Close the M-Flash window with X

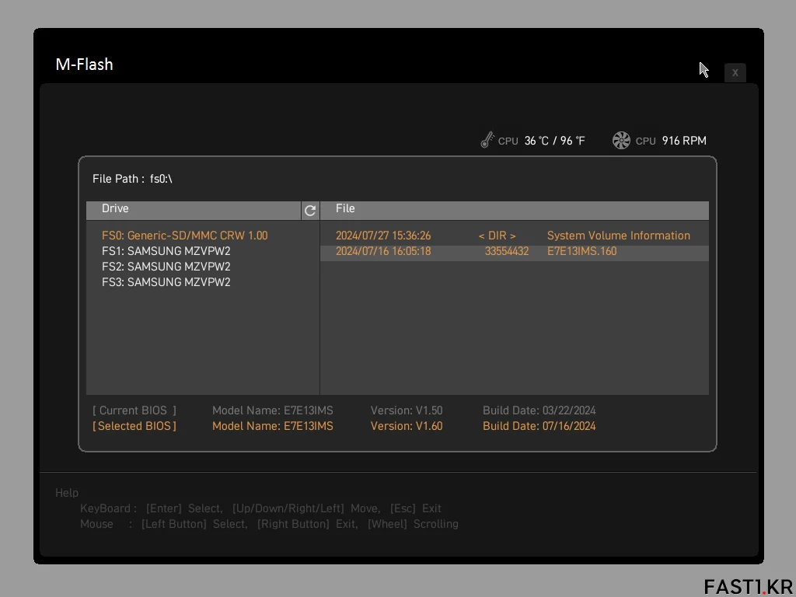click(x=735, y=72)
